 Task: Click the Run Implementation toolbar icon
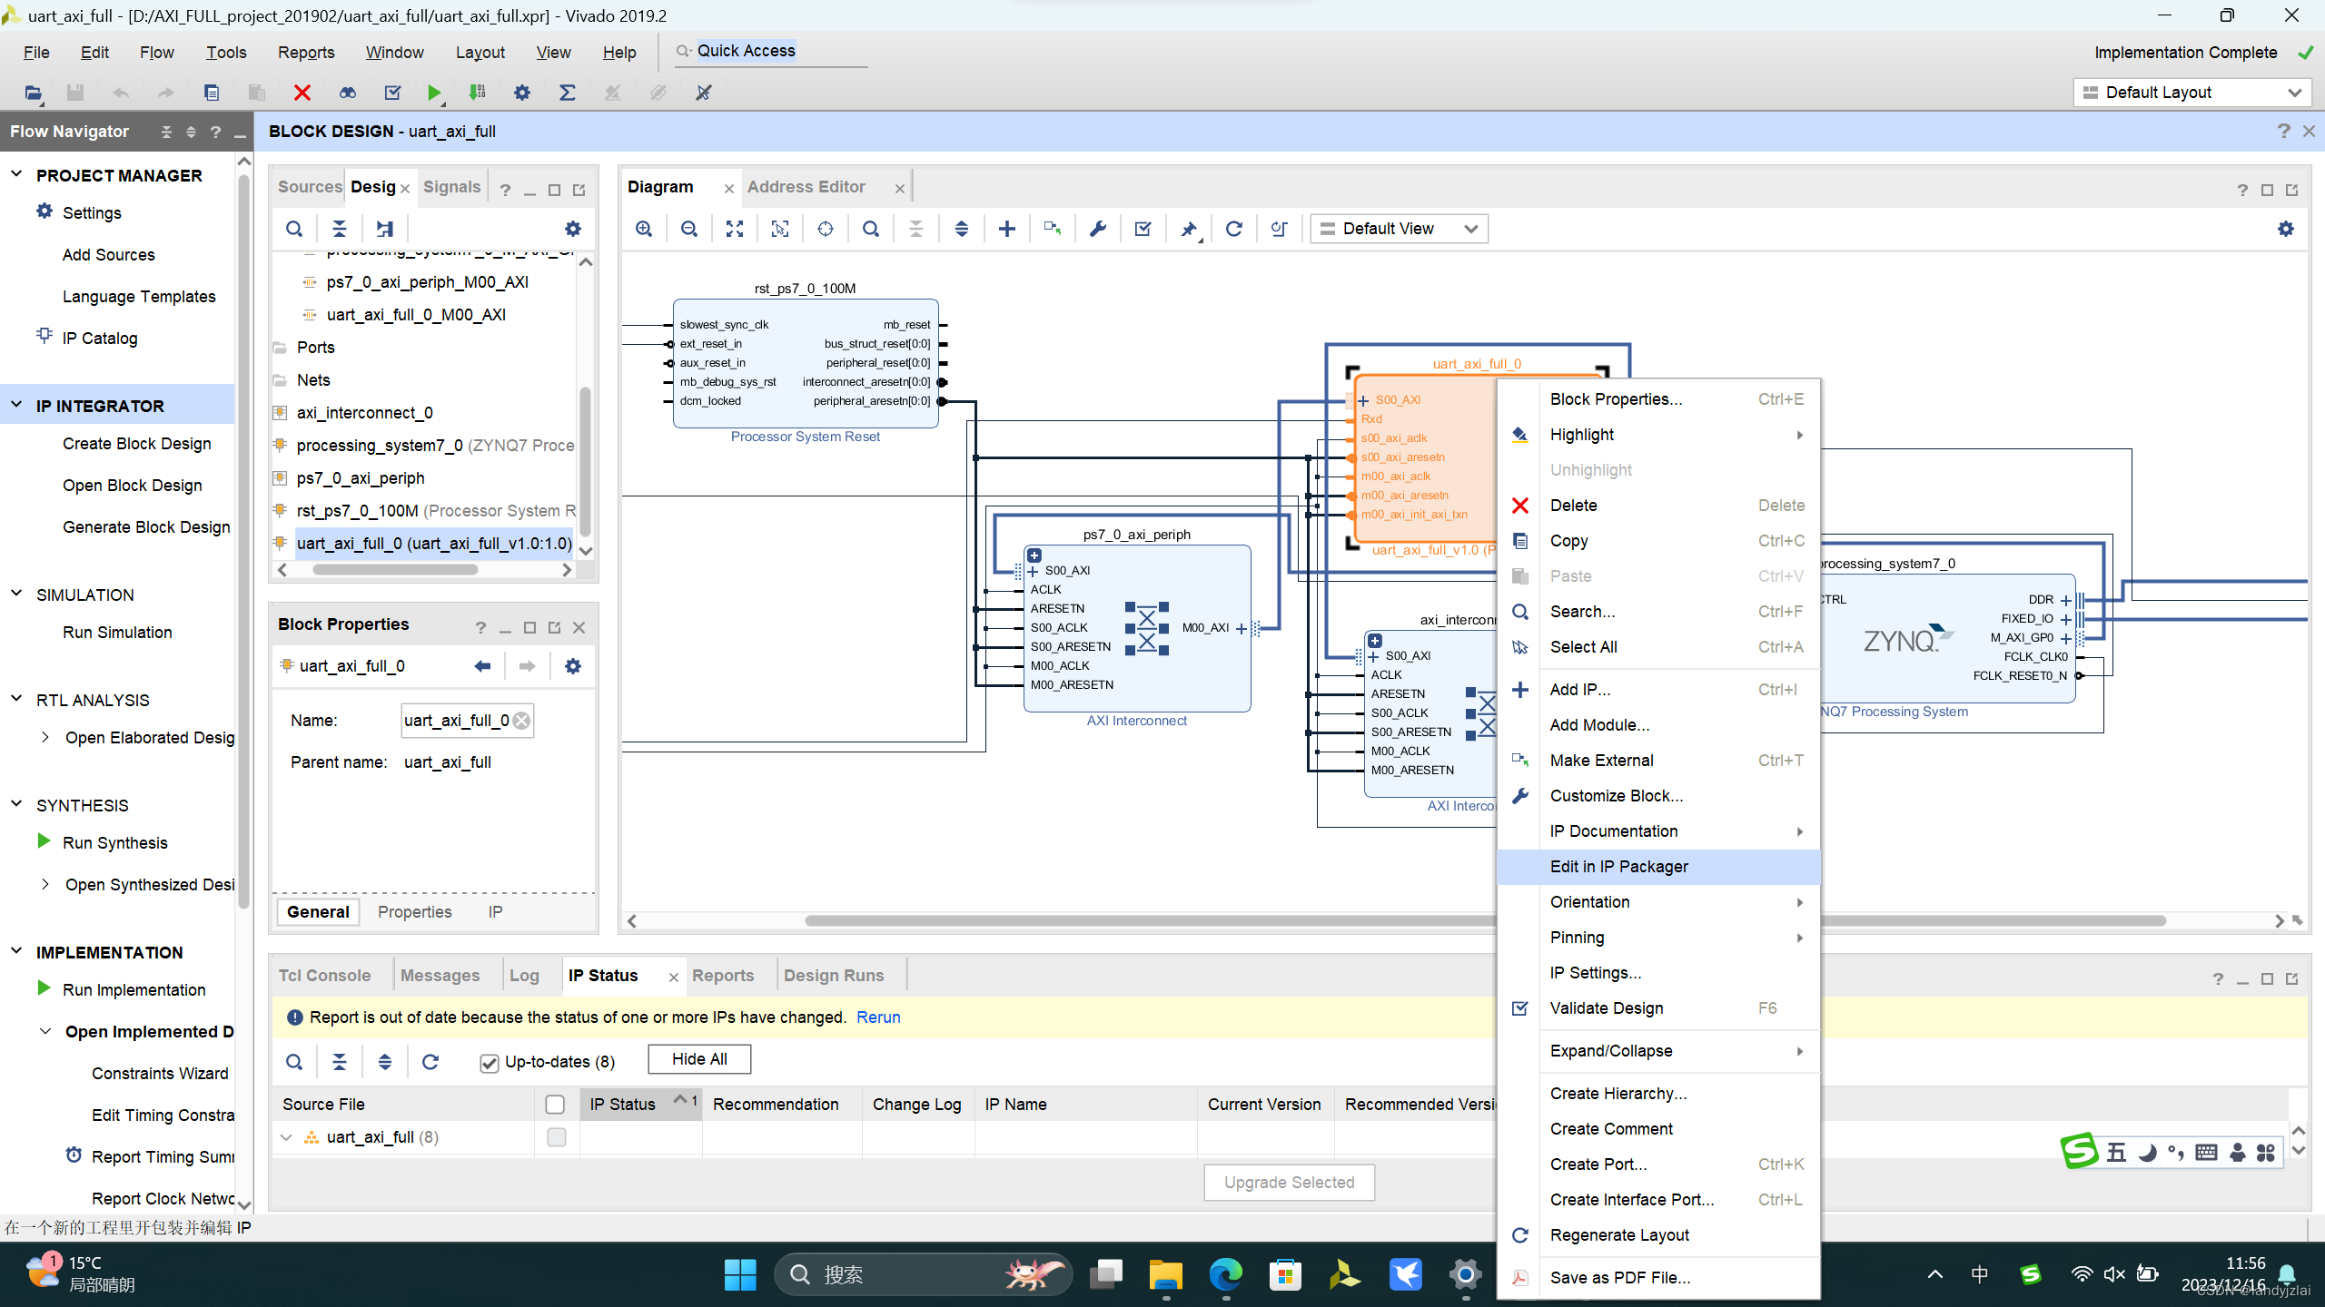pos(478,91)
